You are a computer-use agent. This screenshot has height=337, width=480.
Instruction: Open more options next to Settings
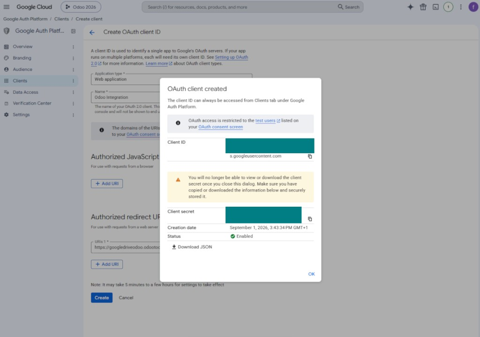[73, 115]
